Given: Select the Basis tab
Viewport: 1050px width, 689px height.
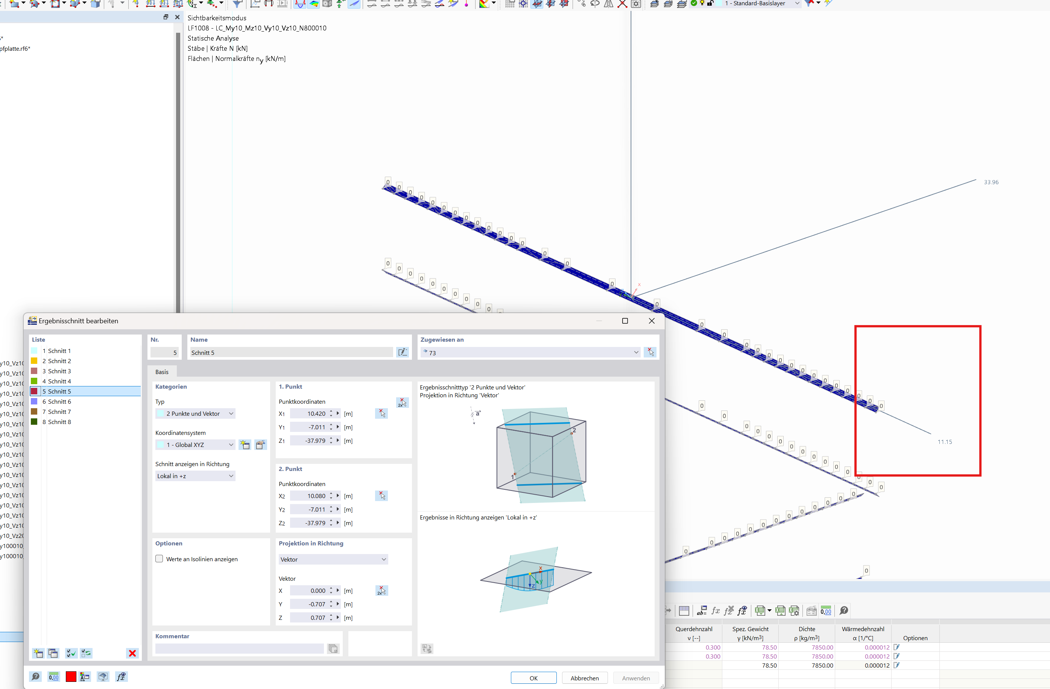Looking at the screenshot, I should 162,372.
